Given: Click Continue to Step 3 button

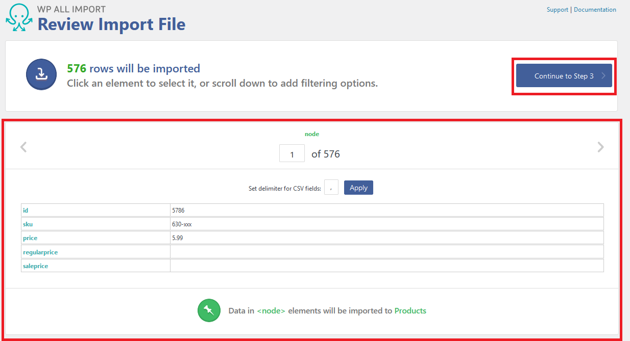Looking at the screenshot, I should (x=564, y=76).
